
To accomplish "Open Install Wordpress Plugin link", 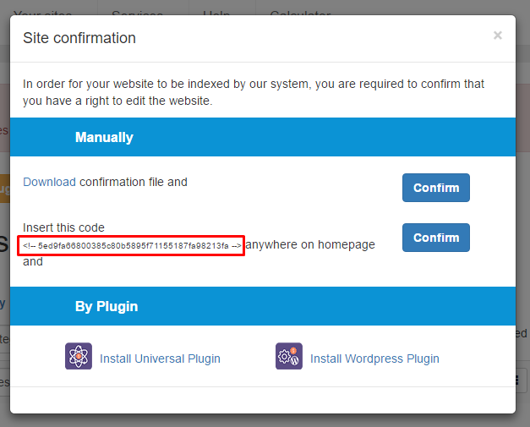I will tap(374, 359).
